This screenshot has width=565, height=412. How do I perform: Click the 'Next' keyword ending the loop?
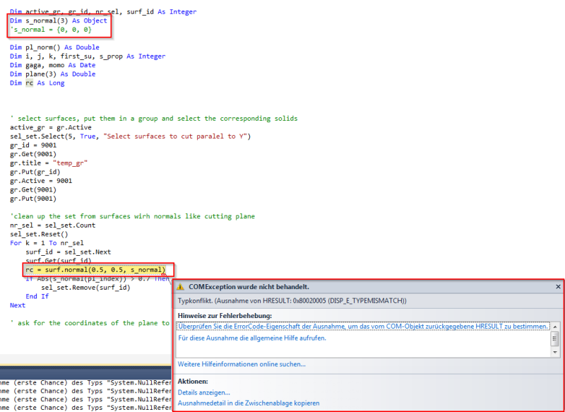click(18, 305)
